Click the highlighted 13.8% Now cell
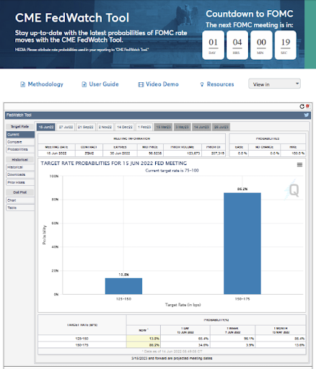The width and height of the screenshot is (316, 369). (144, 338)
